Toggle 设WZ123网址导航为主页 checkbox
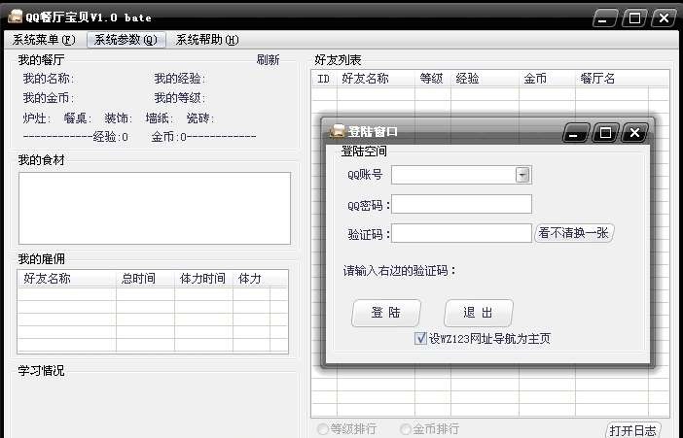The width and height of the screenshot is (683, 438). point(420,338)
